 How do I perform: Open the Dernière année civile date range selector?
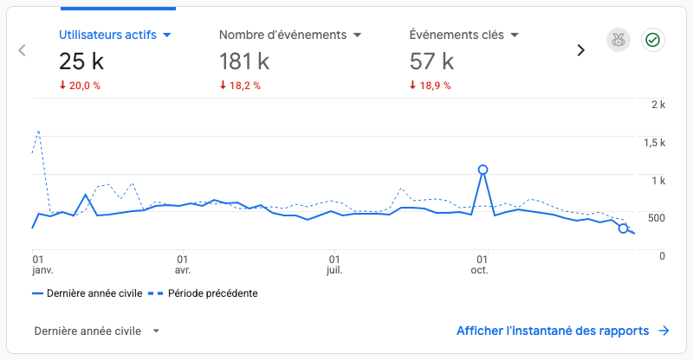click(x=96, y=331)
